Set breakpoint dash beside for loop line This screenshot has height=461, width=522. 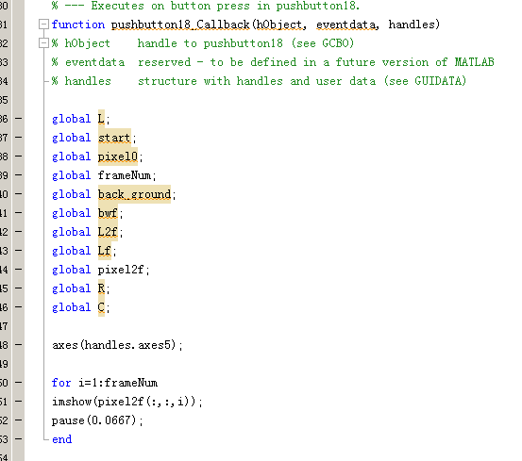(18, 383)
